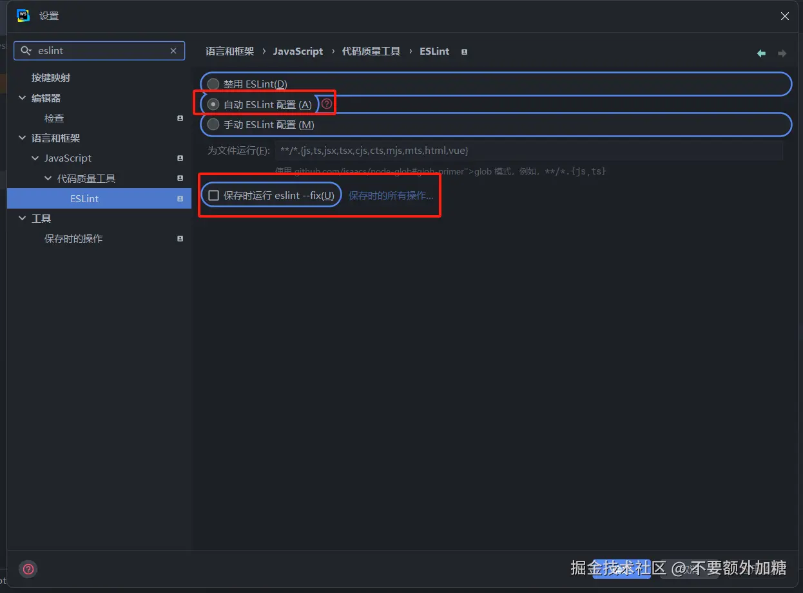Go forward with the right arrow

click(782, 53)
